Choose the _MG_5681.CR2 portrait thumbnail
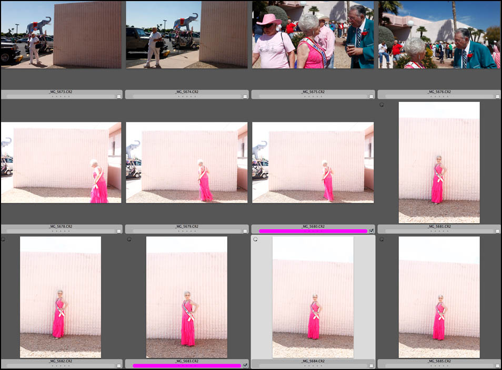Viewport: 502px width, 370px height. pos(439,162)
